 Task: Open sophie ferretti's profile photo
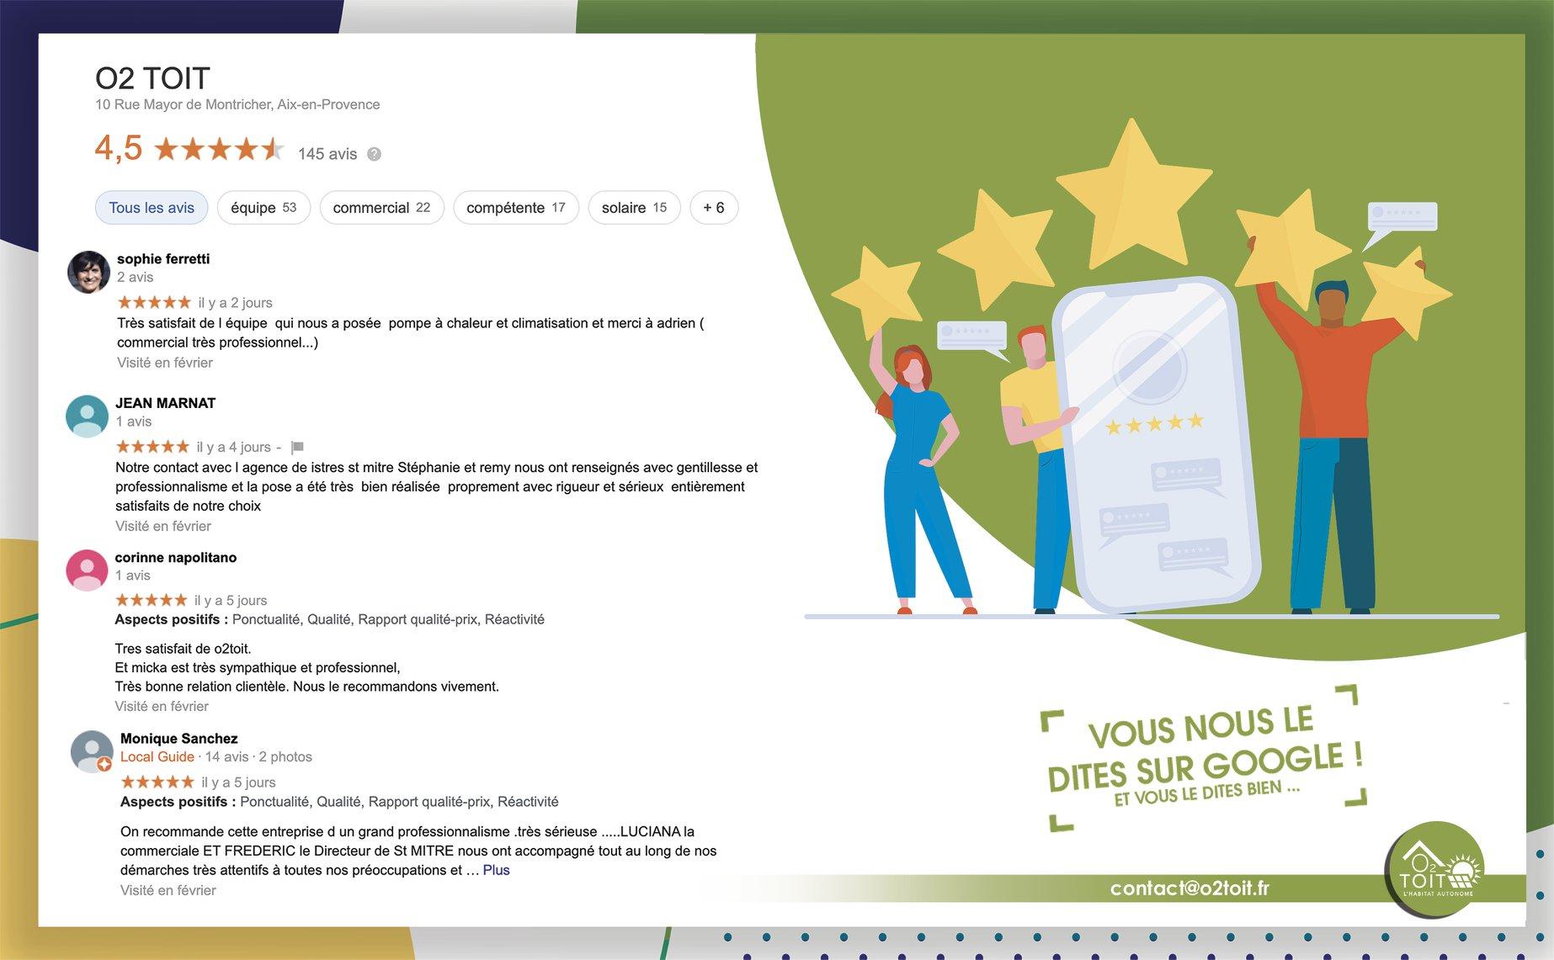(88, 272)
